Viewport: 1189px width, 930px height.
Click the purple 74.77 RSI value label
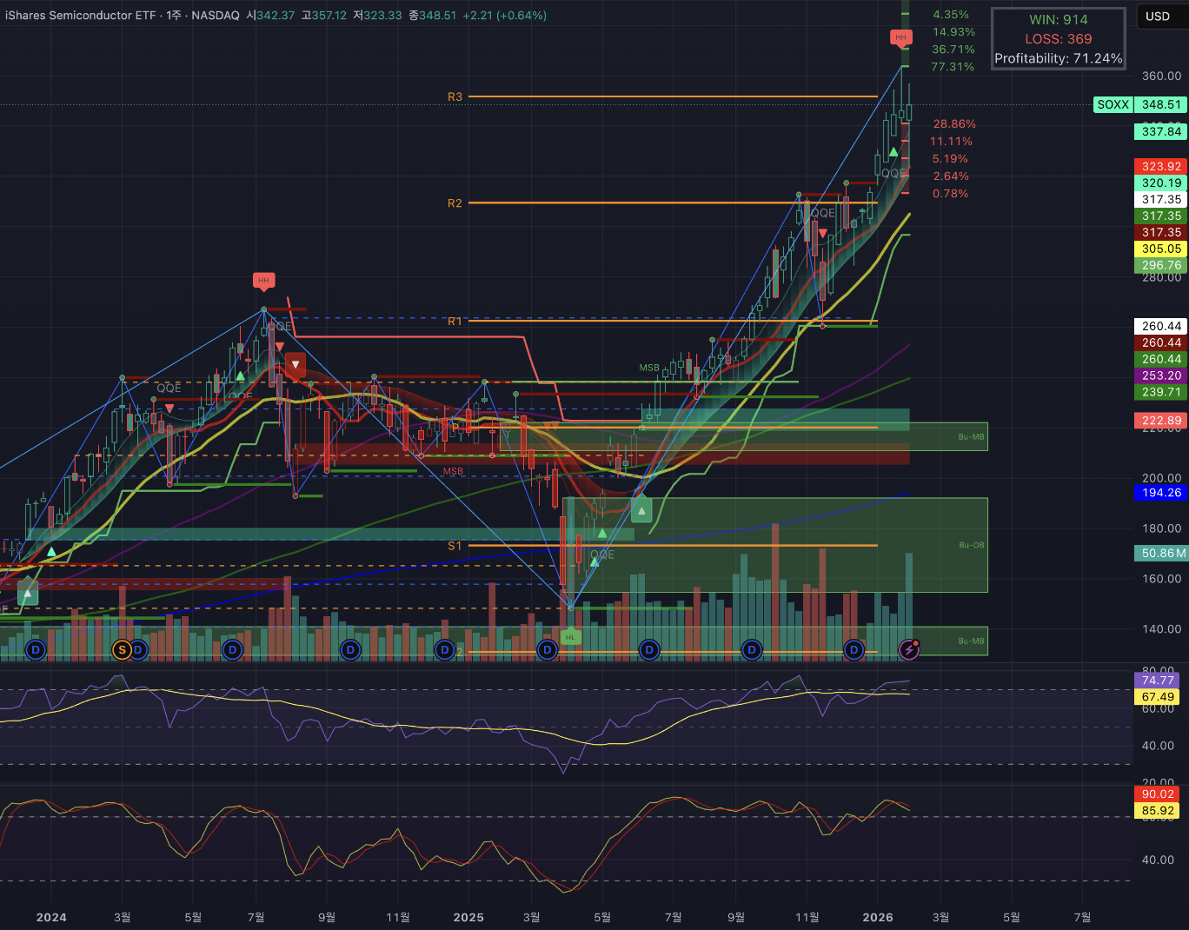tap(1158, 681)
